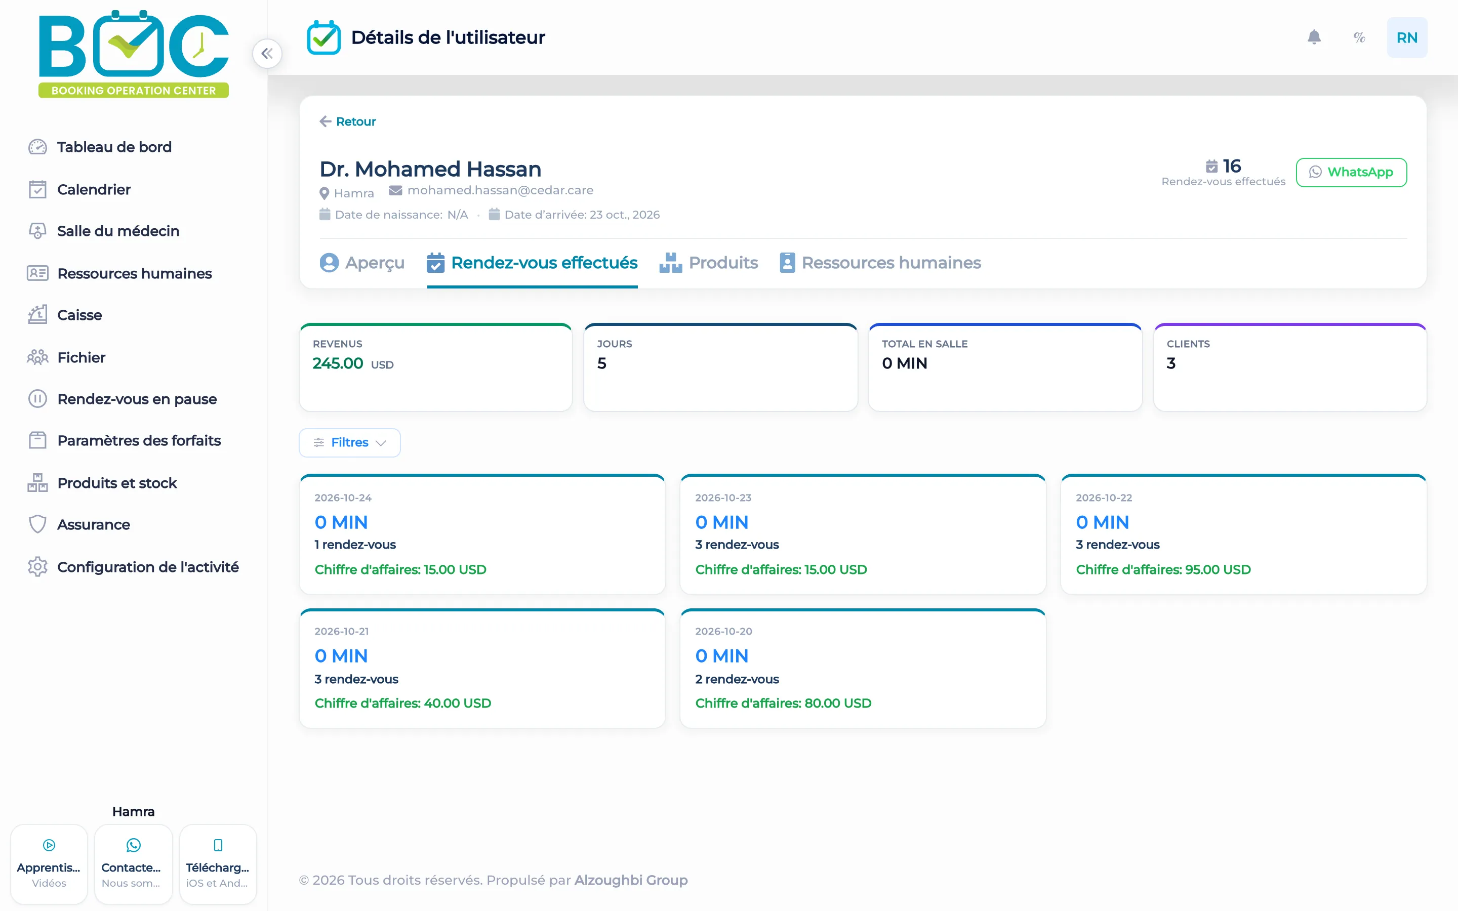Click the Fichier people icon

[37, 357]
